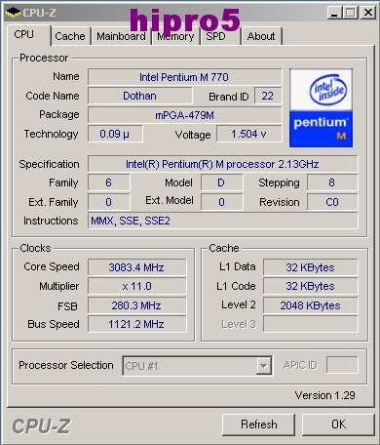Click the CPU-Z chip icon in title bar
The image size is (380, 445).
pyautogui.click(x=13, y=13)
